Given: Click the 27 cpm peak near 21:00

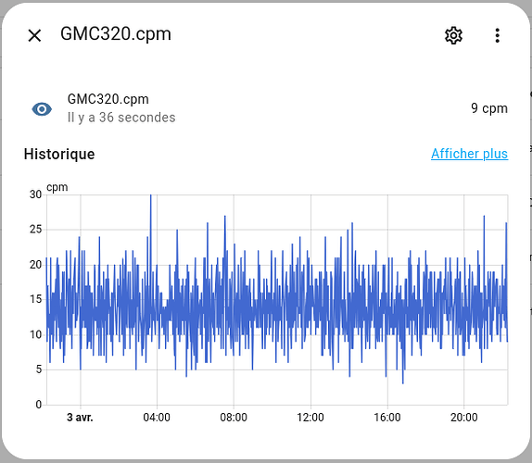Looking at the screenshot, I should point(484,218).
